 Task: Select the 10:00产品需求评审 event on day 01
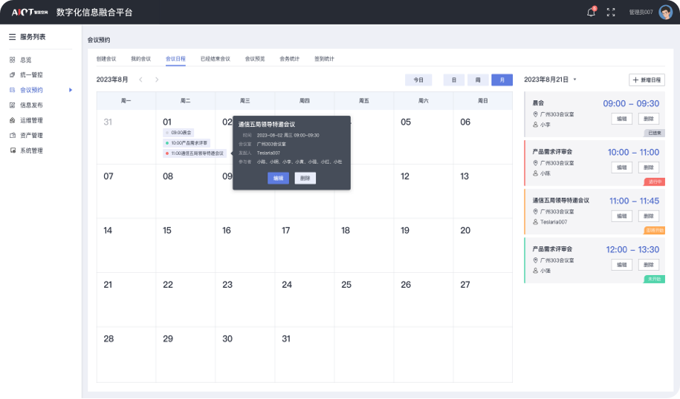187,143
